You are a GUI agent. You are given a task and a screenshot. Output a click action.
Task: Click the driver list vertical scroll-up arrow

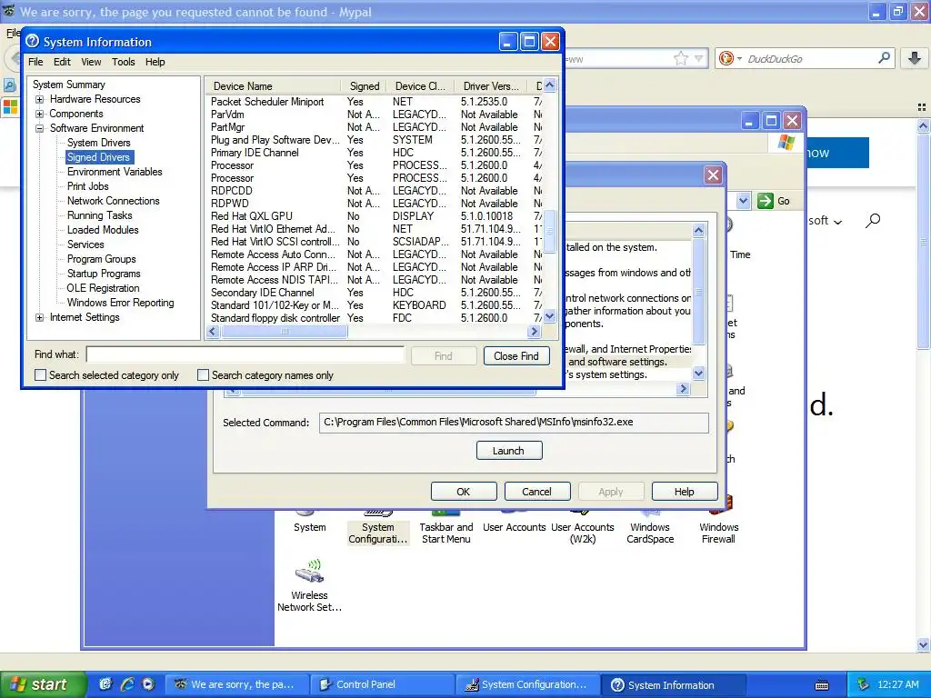tap(550, 85)
